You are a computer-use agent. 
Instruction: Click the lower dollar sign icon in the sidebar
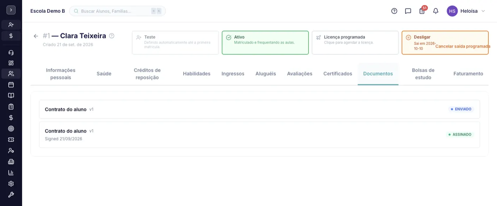click(x=11, y=118)
